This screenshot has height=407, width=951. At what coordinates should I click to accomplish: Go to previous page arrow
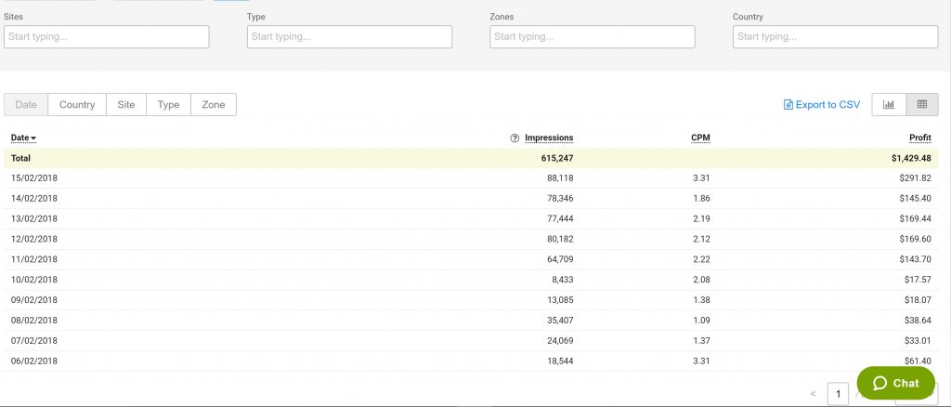(x=814, y=395)
